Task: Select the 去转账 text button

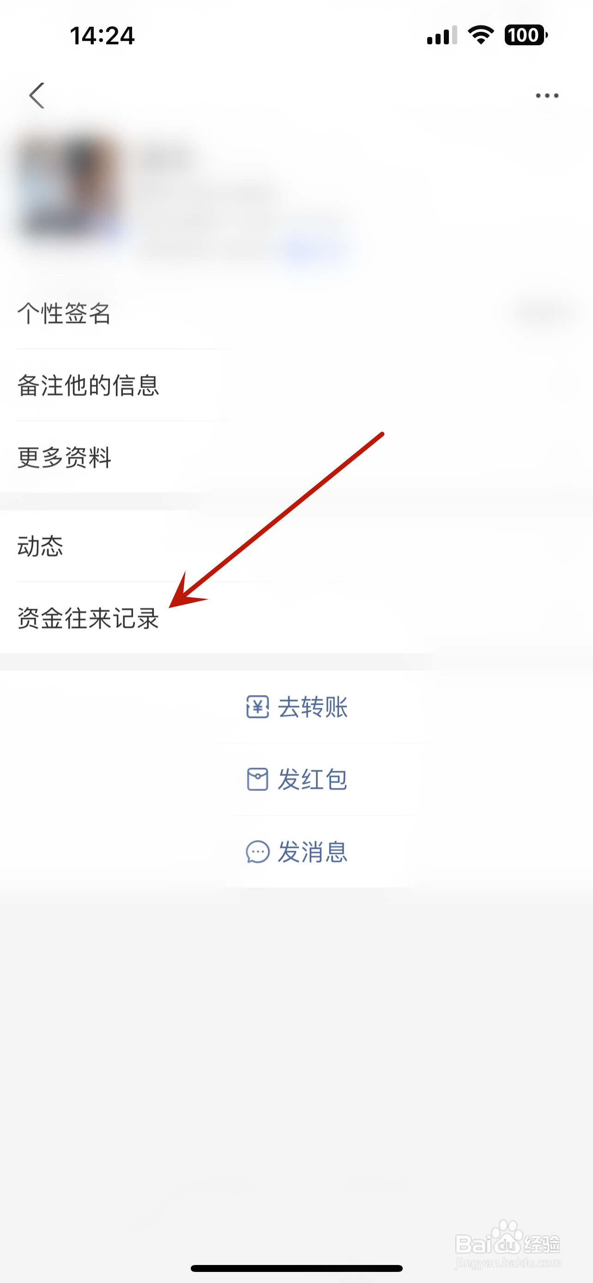Action: (313, 707)
